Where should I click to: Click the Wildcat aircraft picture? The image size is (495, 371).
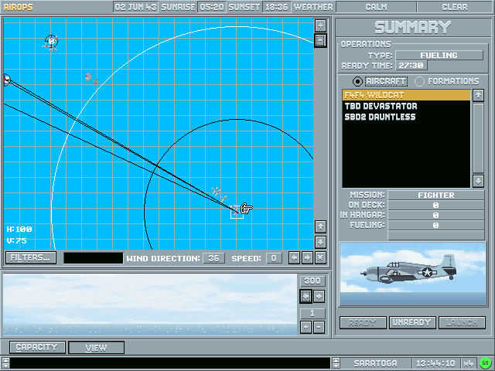click(x=413, y=274)
